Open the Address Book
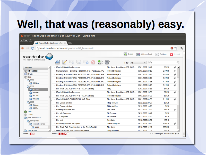 click(144, 54)
